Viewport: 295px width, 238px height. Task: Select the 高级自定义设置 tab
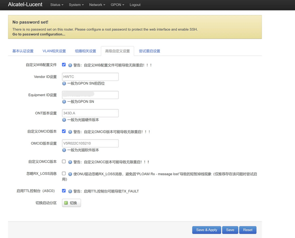(x=117, y=51)
